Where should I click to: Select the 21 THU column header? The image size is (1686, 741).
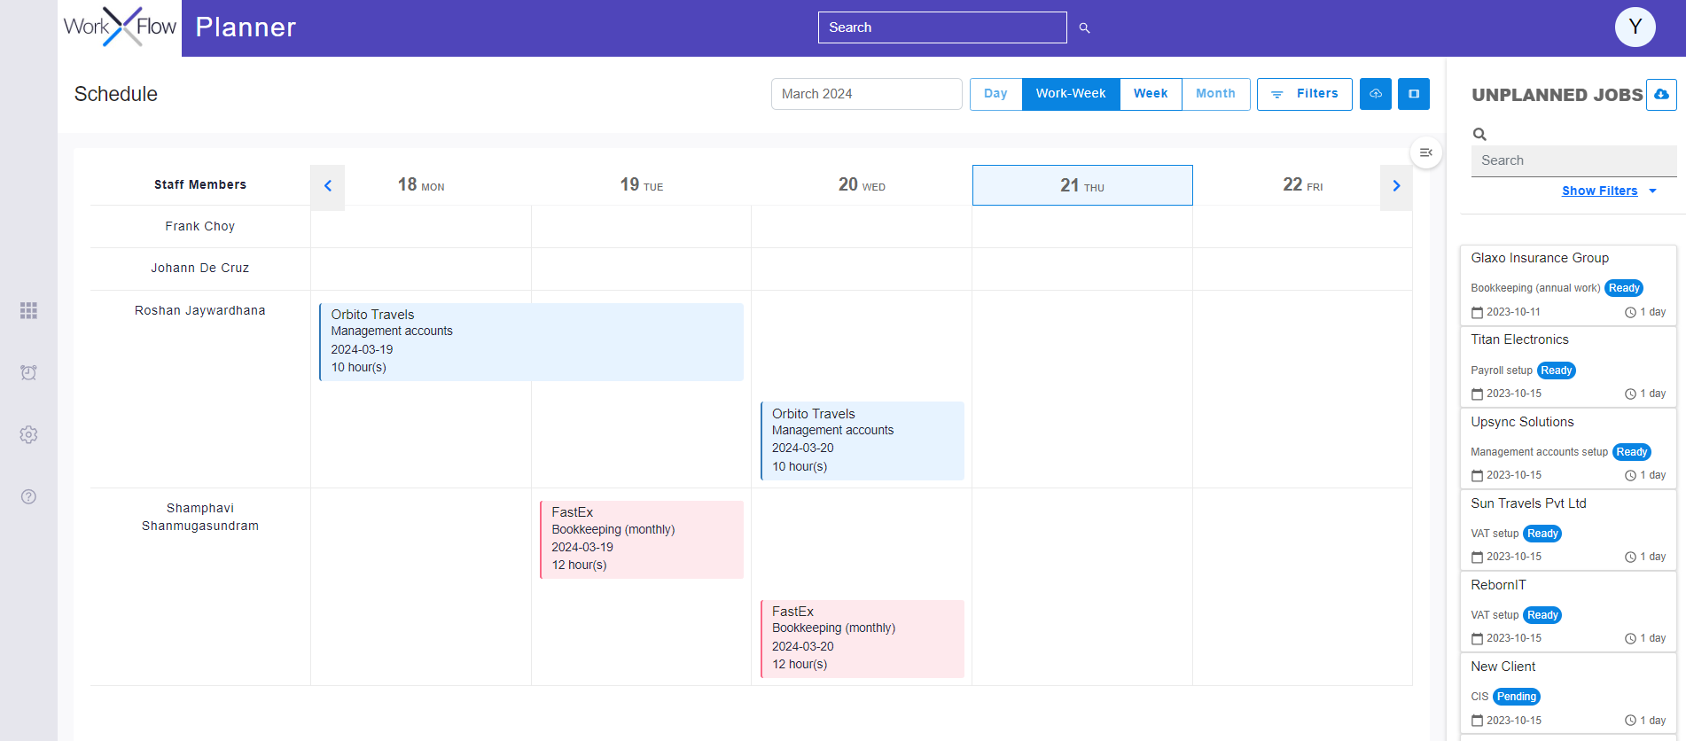tap(1082, 185)
